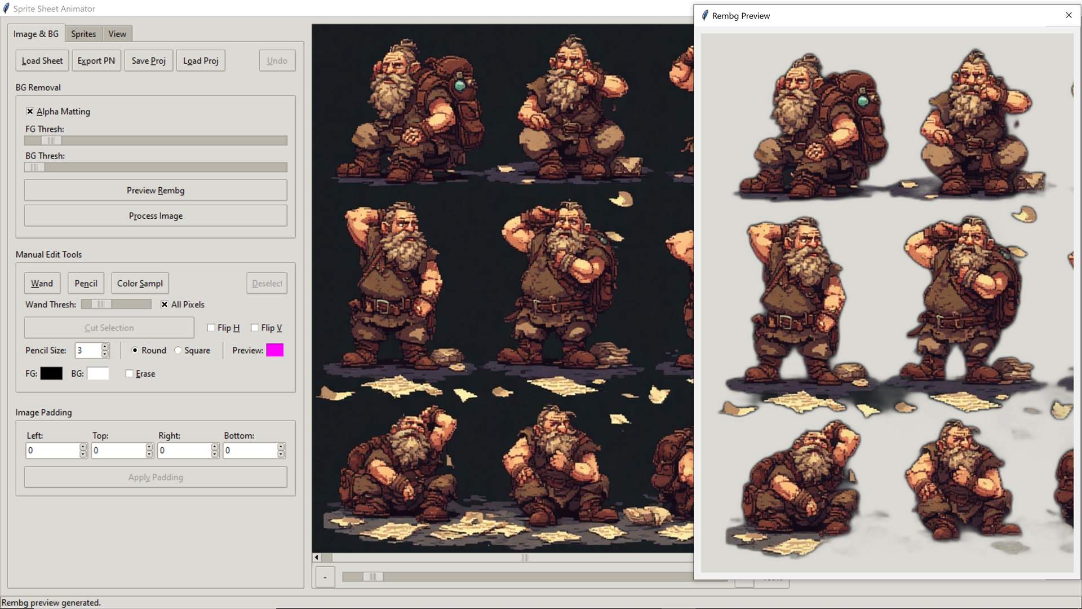Click the Load Proj button
The height and width of the screenshot is (609, 1082).
[201, 61]
